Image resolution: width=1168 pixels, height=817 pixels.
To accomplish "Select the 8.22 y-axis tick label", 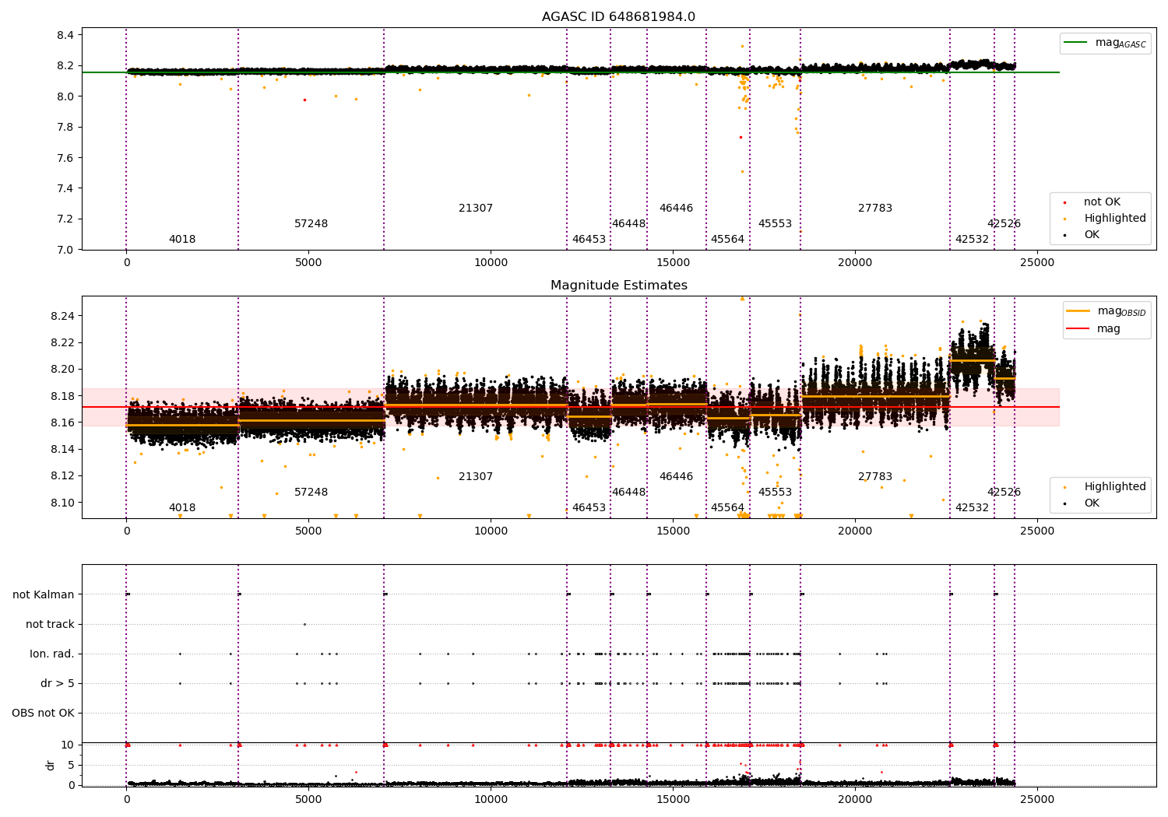I will pyautogui.click(x=62, y=342).
